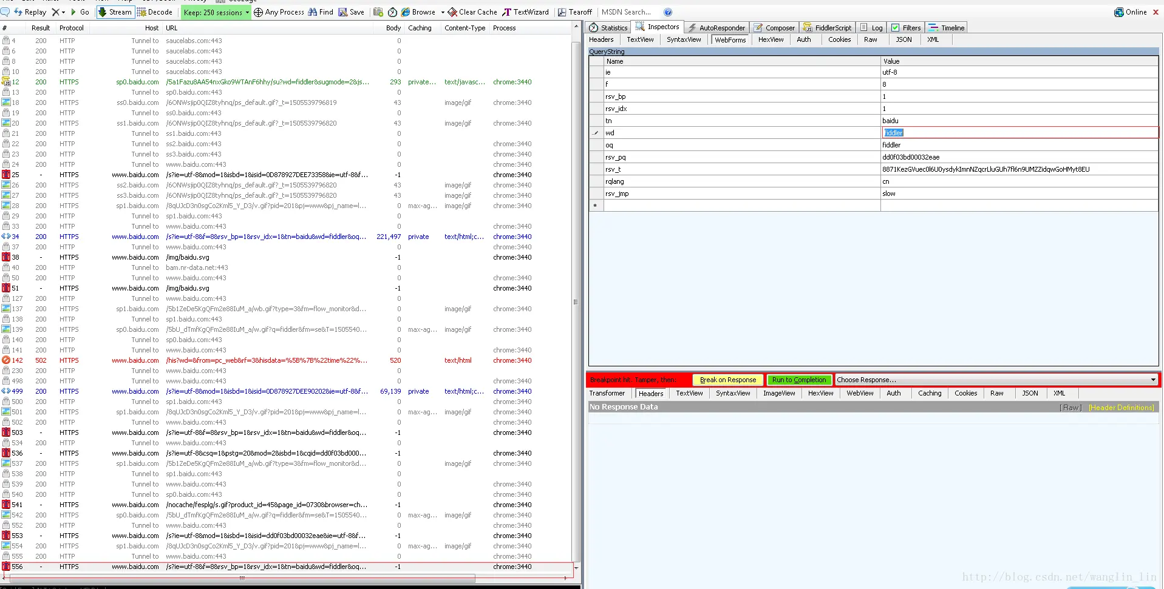Click the Tearoff toolbar button
Screen dimensions: 1164x589
point(575,12)
